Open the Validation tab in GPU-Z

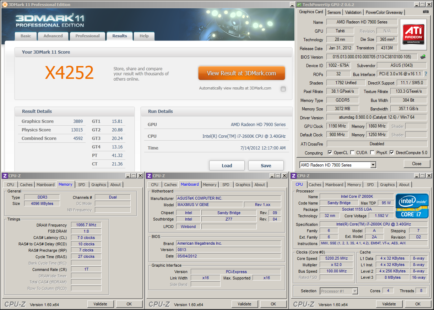pos(353,12)
